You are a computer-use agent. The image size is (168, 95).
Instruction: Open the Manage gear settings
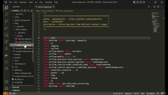[x=6, y=88]
